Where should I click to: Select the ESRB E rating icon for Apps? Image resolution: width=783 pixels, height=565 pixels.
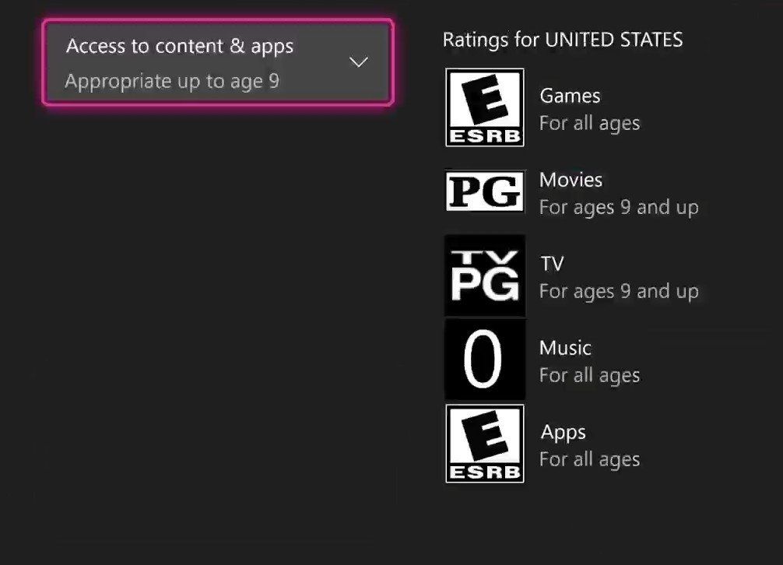pyautogui.click(x=484, y=443)
